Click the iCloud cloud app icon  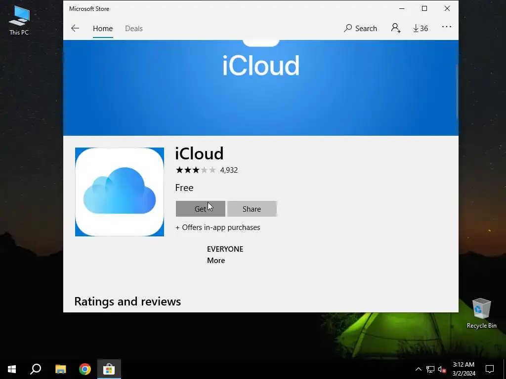click(120, 192)
